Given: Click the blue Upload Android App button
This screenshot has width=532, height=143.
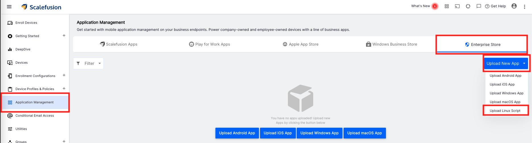Looking at the screenshot, I should point(237,133).
